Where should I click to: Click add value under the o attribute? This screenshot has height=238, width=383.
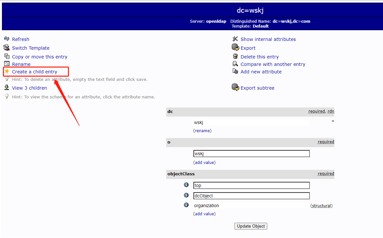pyautogui.click(x=205, y=162)
